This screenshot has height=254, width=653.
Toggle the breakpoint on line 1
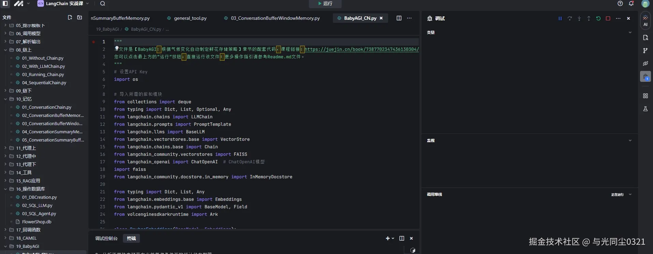[94, 42]
